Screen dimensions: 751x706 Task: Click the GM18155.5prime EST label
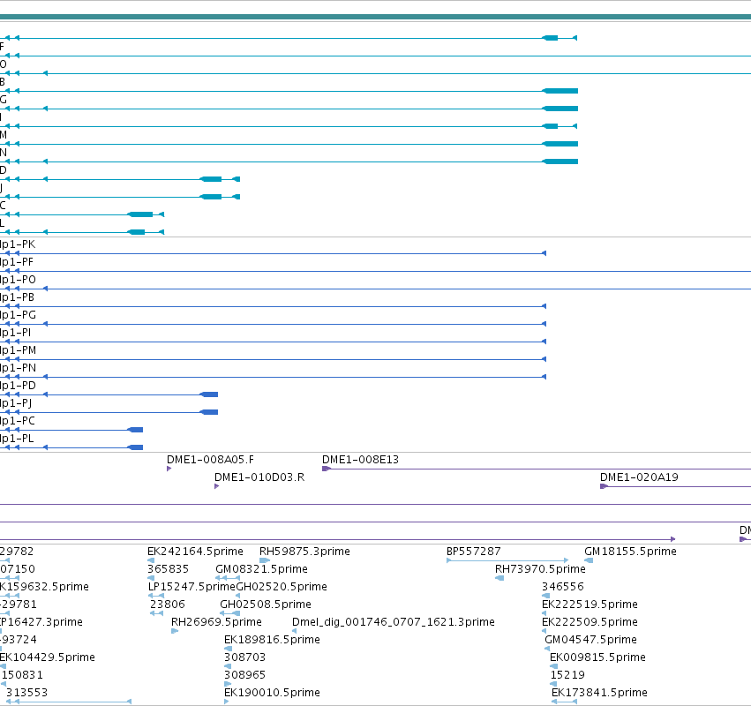(630, 552)
